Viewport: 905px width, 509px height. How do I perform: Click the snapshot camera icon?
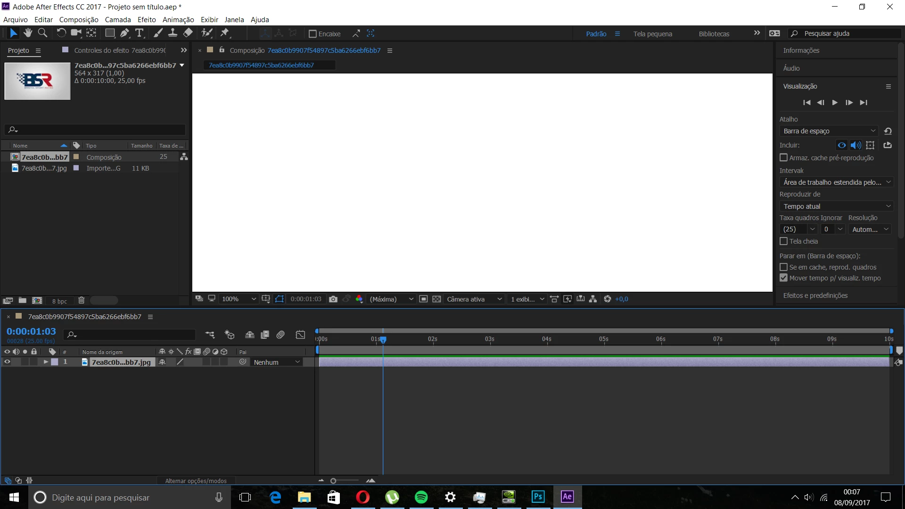coord(333,299)
